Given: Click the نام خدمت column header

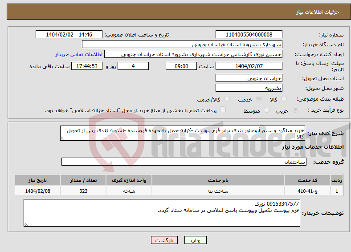Looking at the screenshot, I should click(218, 180).
